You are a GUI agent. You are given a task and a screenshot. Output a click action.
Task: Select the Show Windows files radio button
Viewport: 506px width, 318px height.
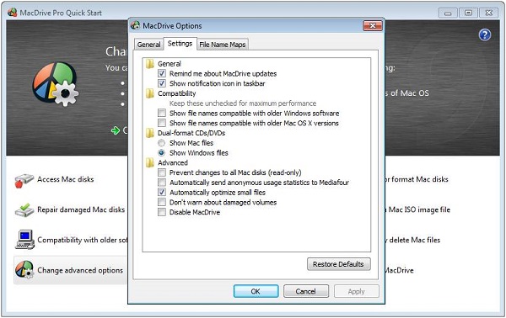pyautogui.click(x=162, y=152)
